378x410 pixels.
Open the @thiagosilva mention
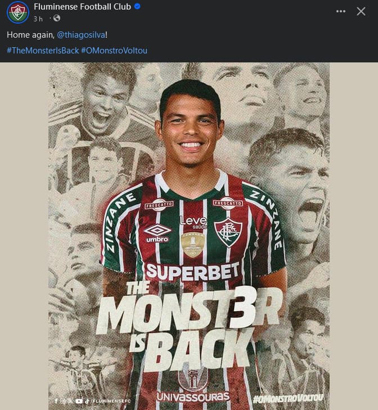point(81,35)
